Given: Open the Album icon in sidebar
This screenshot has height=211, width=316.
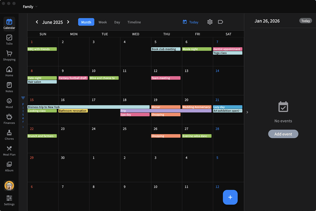Looking at the screenshot, I should tap(9, 166).
